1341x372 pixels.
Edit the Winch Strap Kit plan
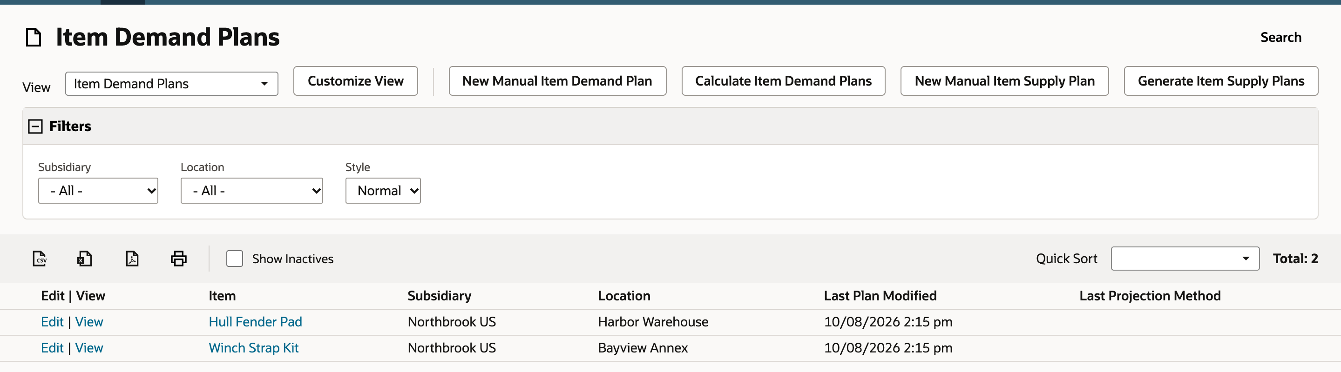(52, 348)
